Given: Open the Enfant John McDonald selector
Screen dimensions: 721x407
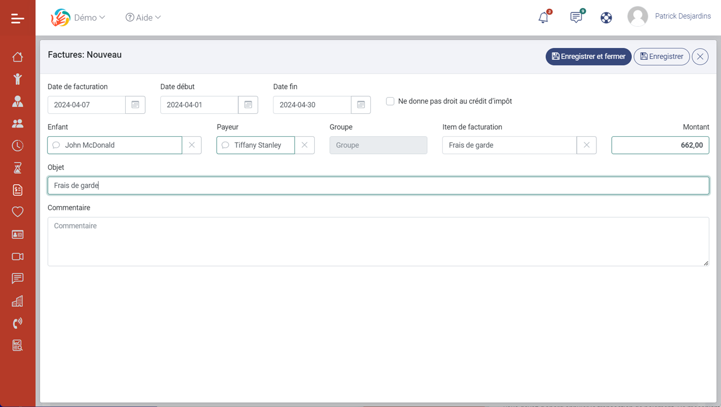Looking at the screenshot, I should click(115, 145).
